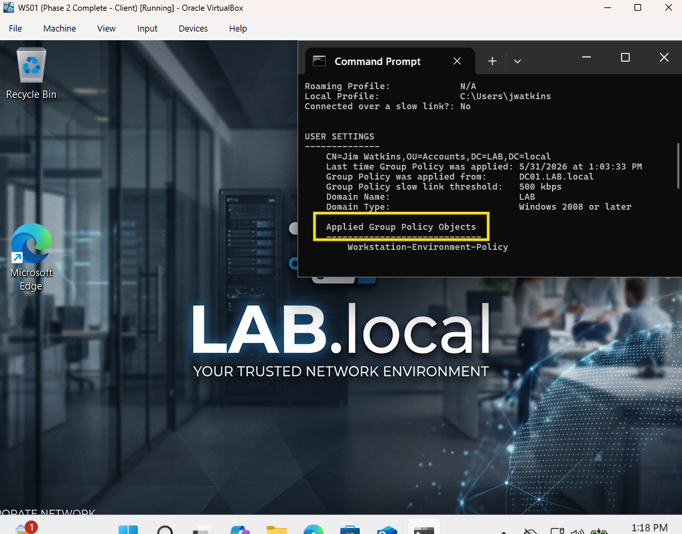Show hidden system tray icons
This screenshot has width=682, height=534.
(504, 531)
